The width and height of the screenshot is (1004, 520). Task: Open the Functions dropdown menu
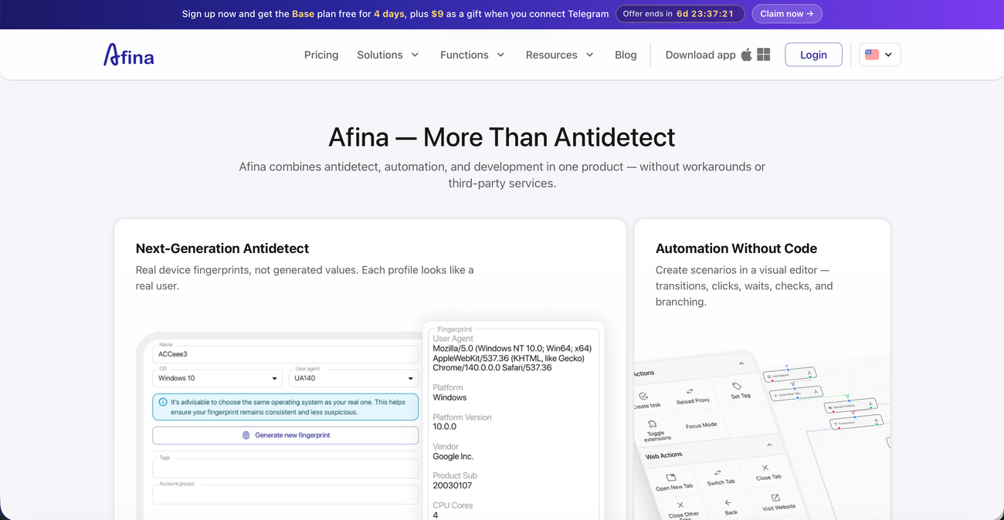click(472, 55)
